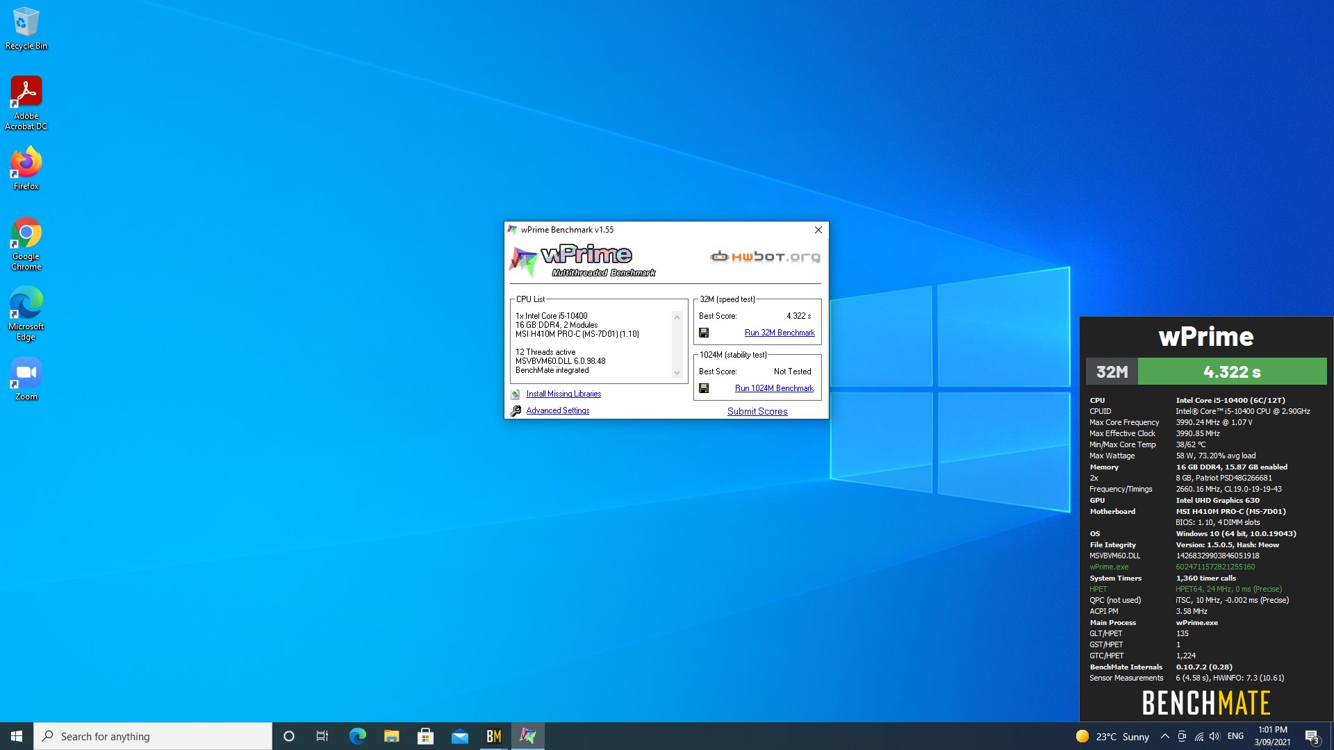Click Run 32M Benchmark link
The image size is (1334, 750).
point(780,333)
